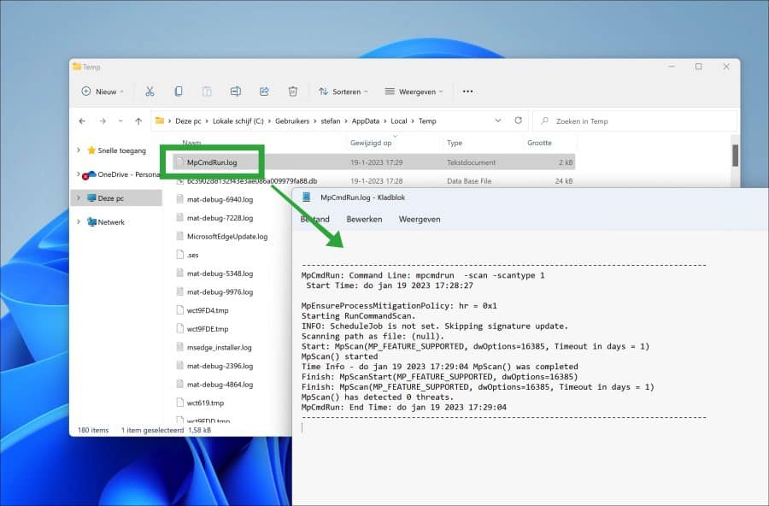Click the "MpScan() started" log line

(339, 356)
